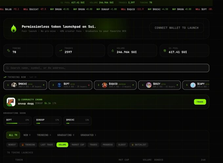Image resolution: width=223 pixels, height=163 pixels.
Task: Trade the snuup dogg Community Crown token
Action: click(x=200, y=102)
